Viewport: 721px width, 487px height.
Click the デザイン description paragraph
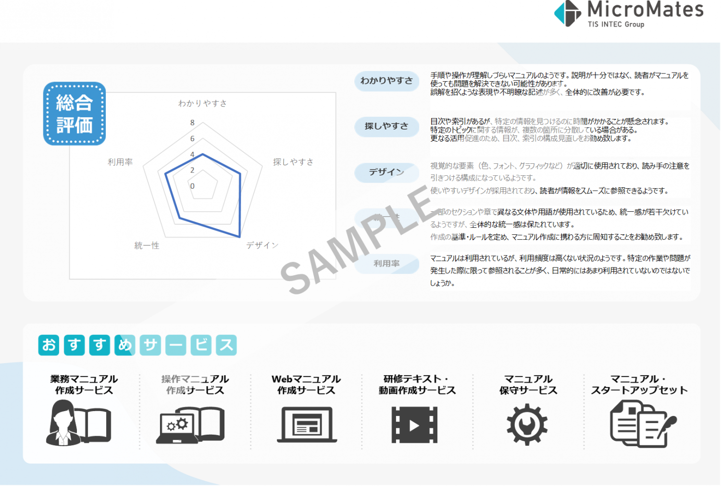[x=560, y=178]
